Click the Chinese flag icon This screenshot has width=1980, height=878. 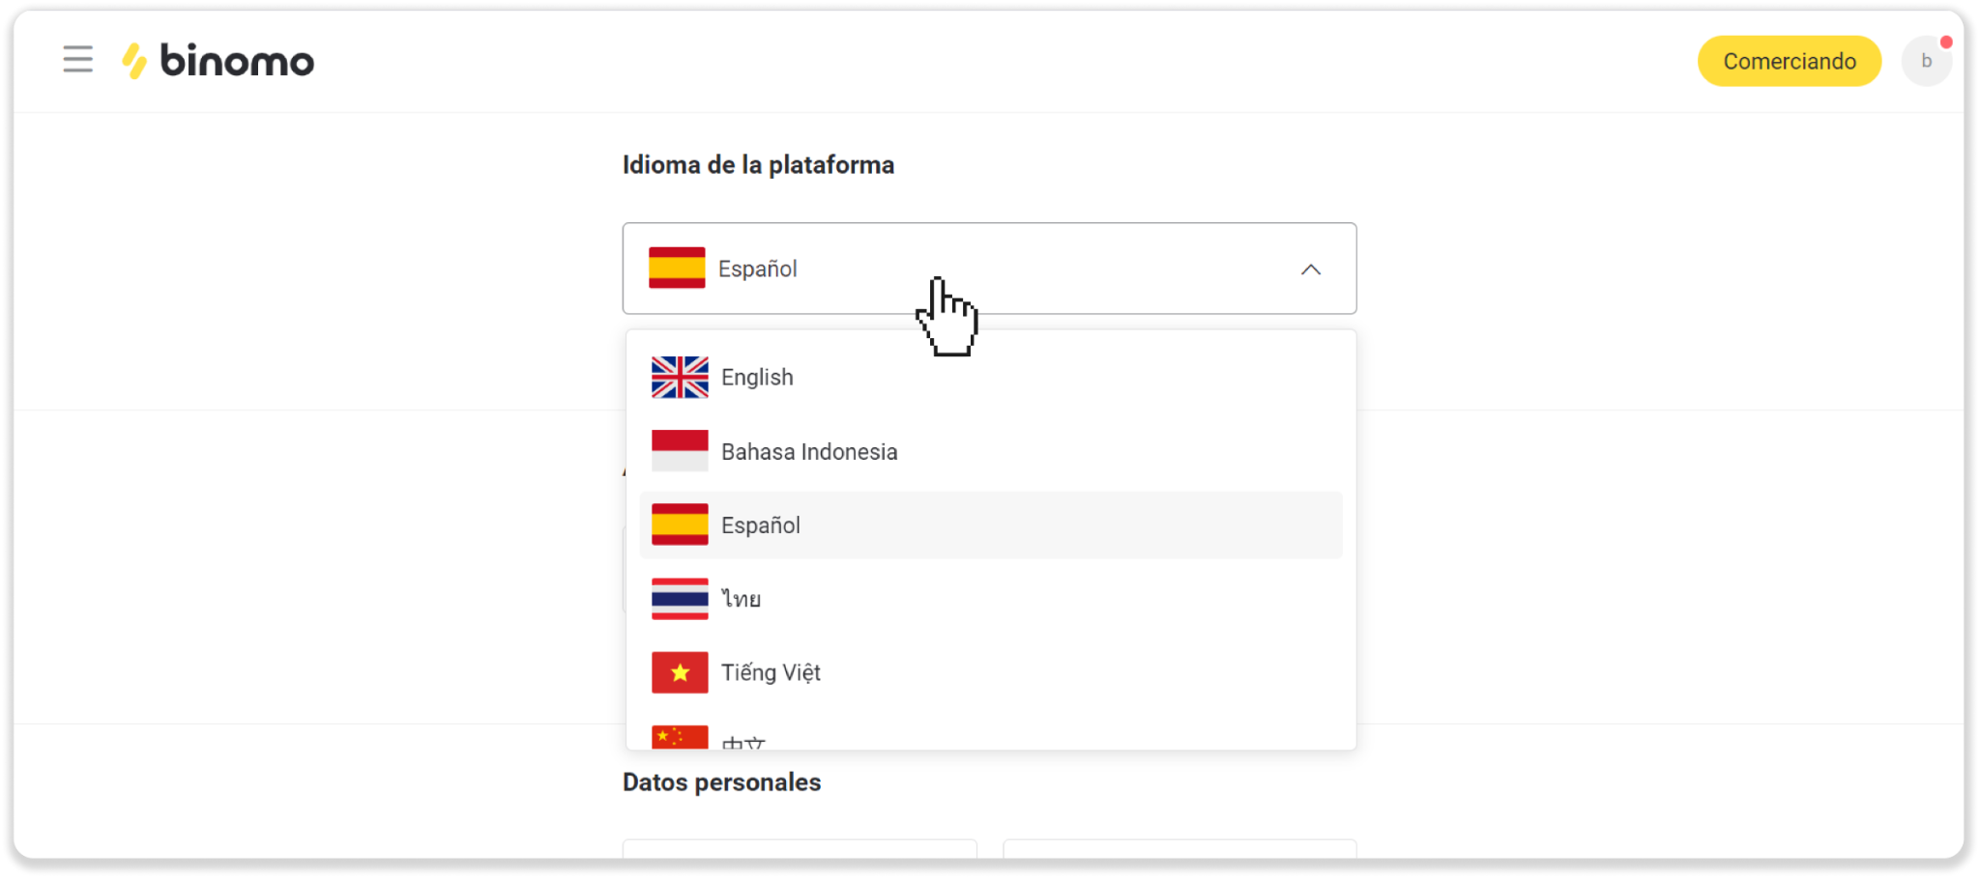680,737
